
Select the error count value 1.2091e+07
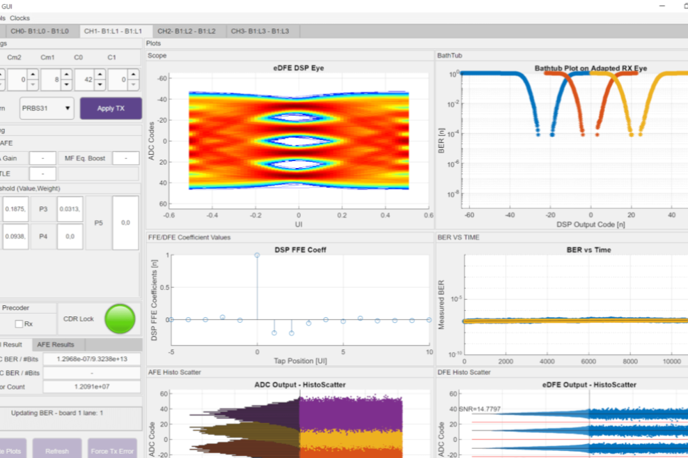92,387
